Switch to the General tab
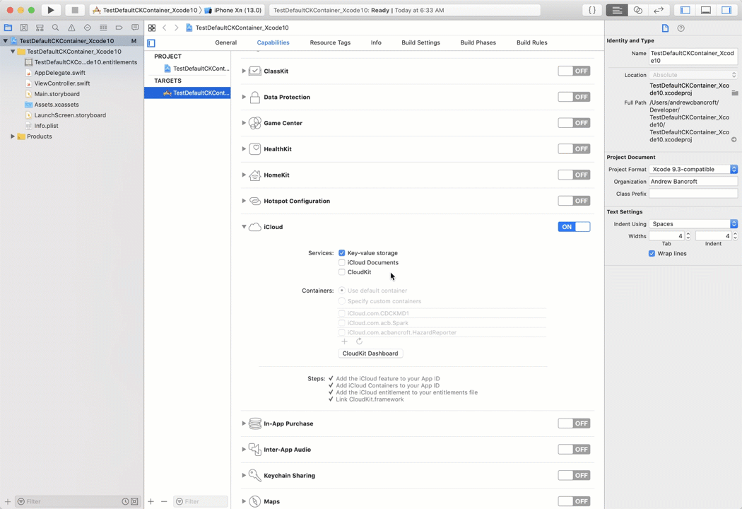This screenshot has height=509, width=742. [225, 42]
